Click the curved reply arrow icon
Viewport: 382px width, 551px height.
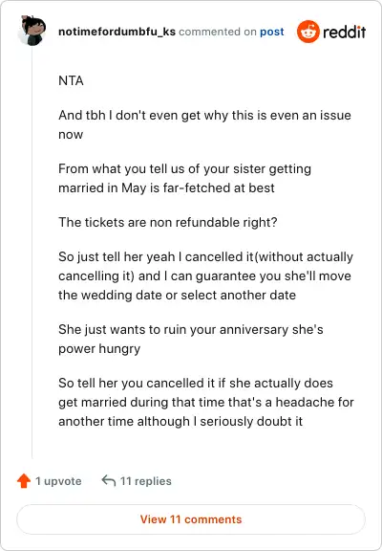(x=109, y=480)
